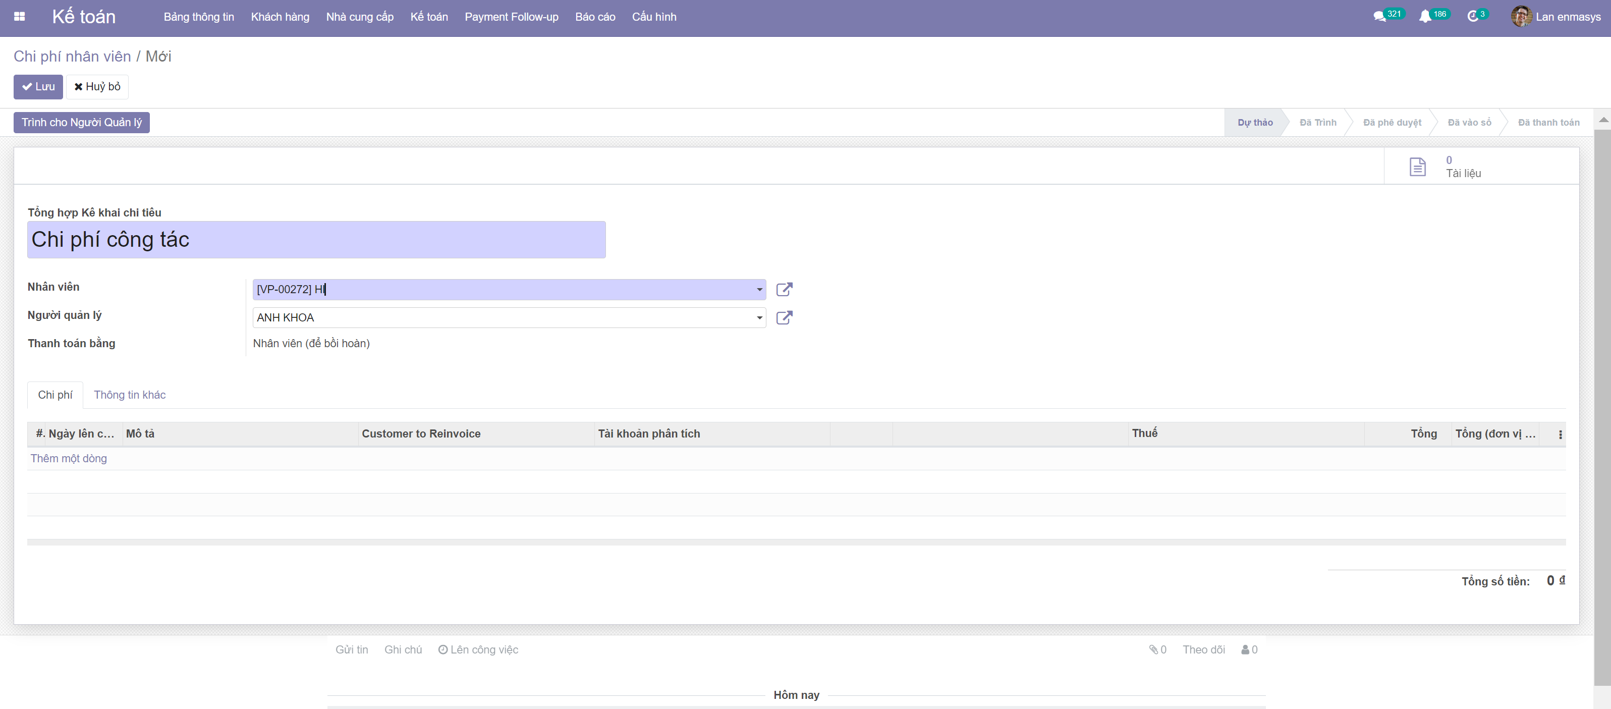Expand the Người quản lý dropdown arrow
The image size is (1611, 709).
pos(759,317)
